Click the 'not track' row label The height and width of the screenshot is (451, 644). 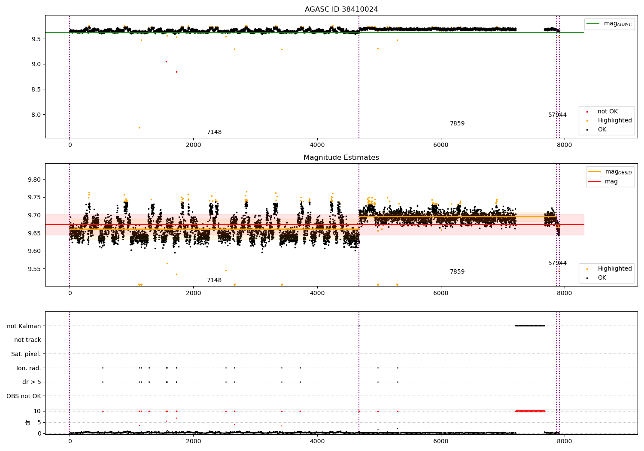(x=27, y=340)
